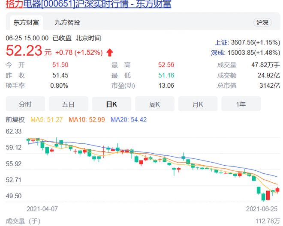283x226 pixels.
Task: Click the 北京时间 label
Action: point(88,38)
